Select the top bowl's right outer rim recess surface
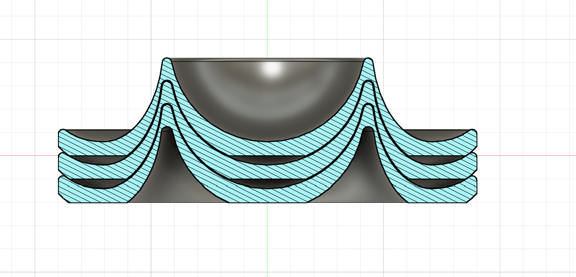 [435, 135]
